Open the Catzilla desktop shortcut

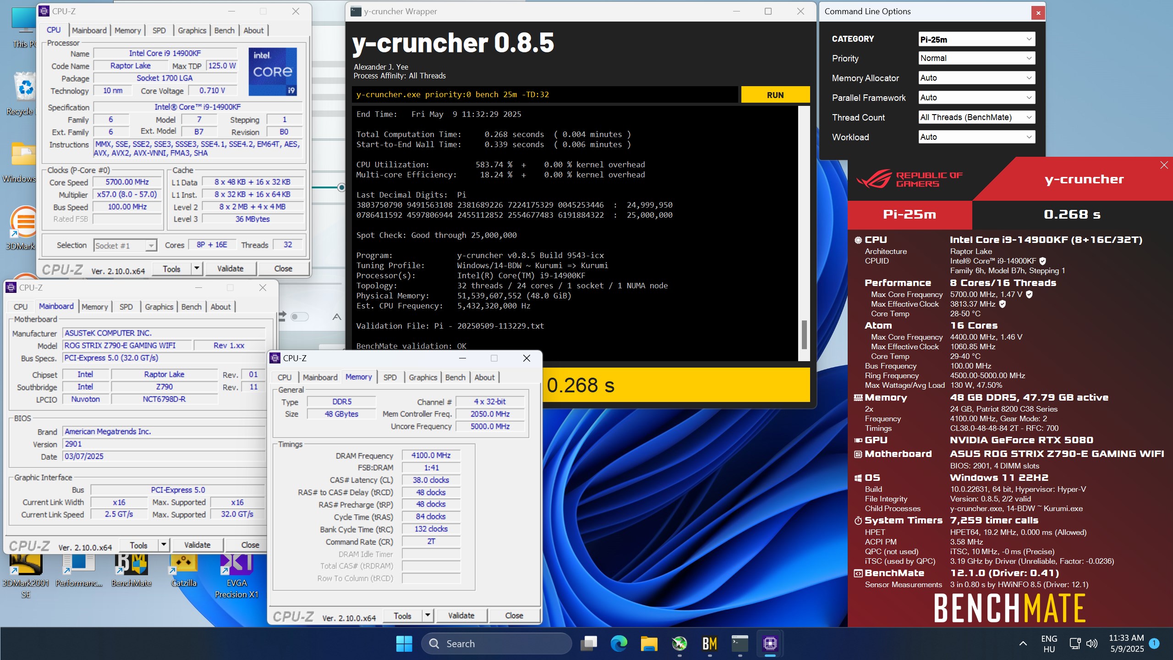[184, 571]
